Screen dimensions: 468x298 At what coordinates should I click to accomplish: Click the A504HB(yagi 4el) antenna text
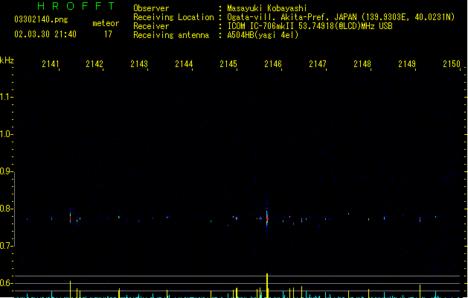point(263,35)
